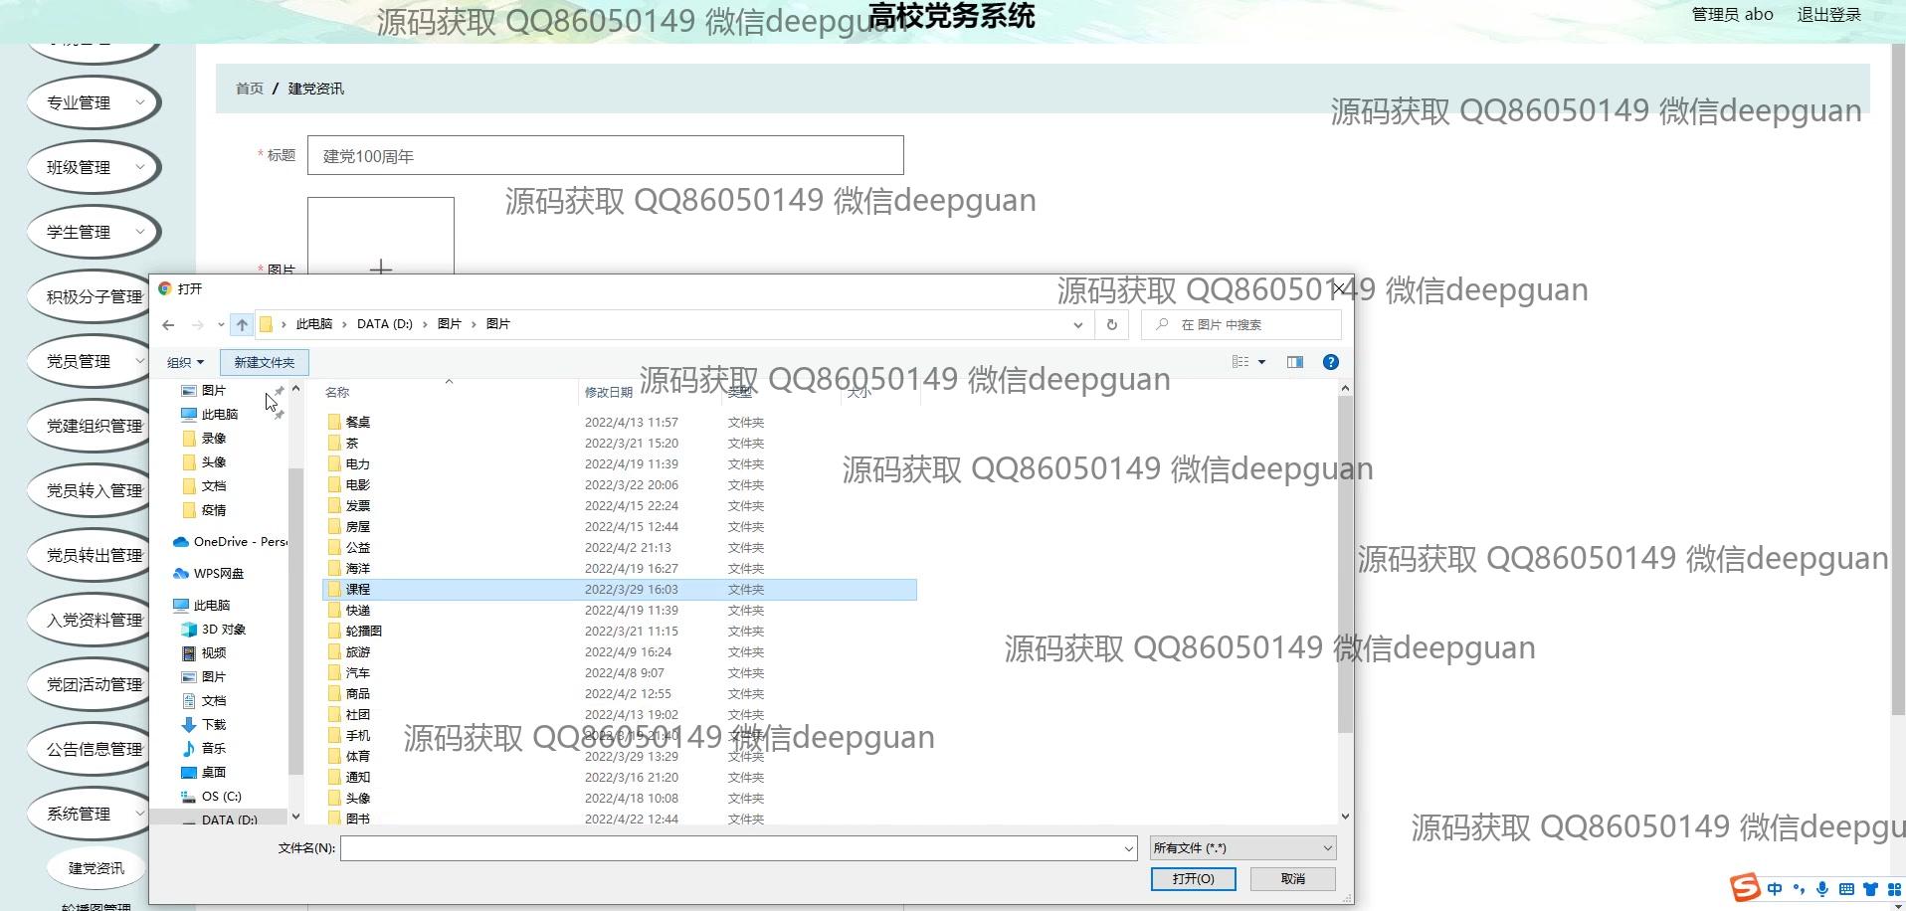This screenshot has height=911, width=1906.
Task: Toggle the preview pane icon
Action: [1295, 362]
